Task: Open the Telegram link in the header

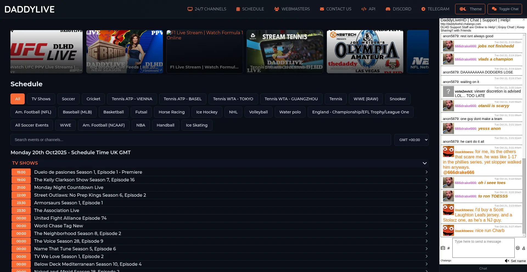Action: click(435, 9)
